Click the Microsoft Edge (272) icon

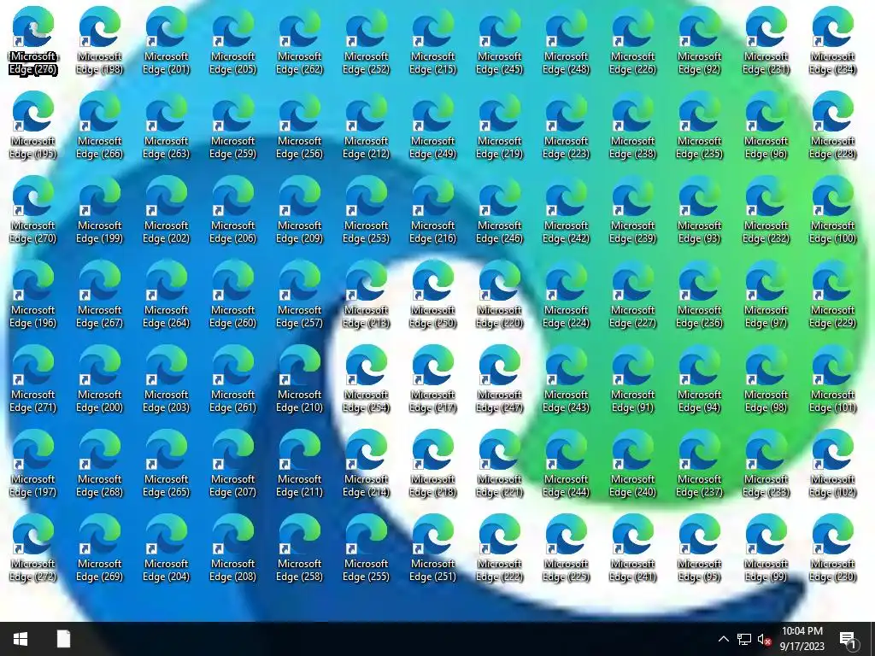[x=33, y=548]
